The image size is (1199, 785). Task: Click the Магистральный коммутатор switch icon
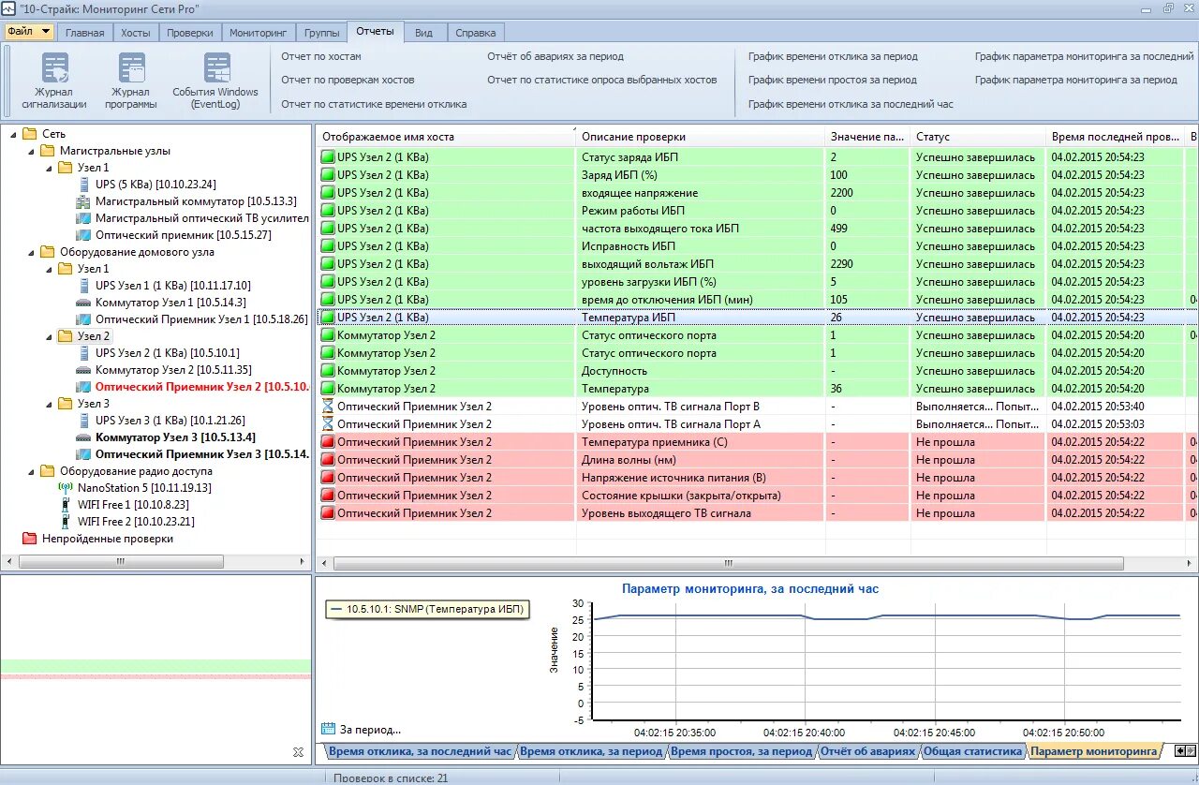tap(83, 201)
